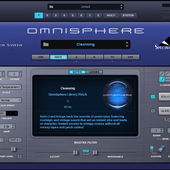Click the Master Filter Resonance slider handle
170x170 pixels.
click(95, 153)
